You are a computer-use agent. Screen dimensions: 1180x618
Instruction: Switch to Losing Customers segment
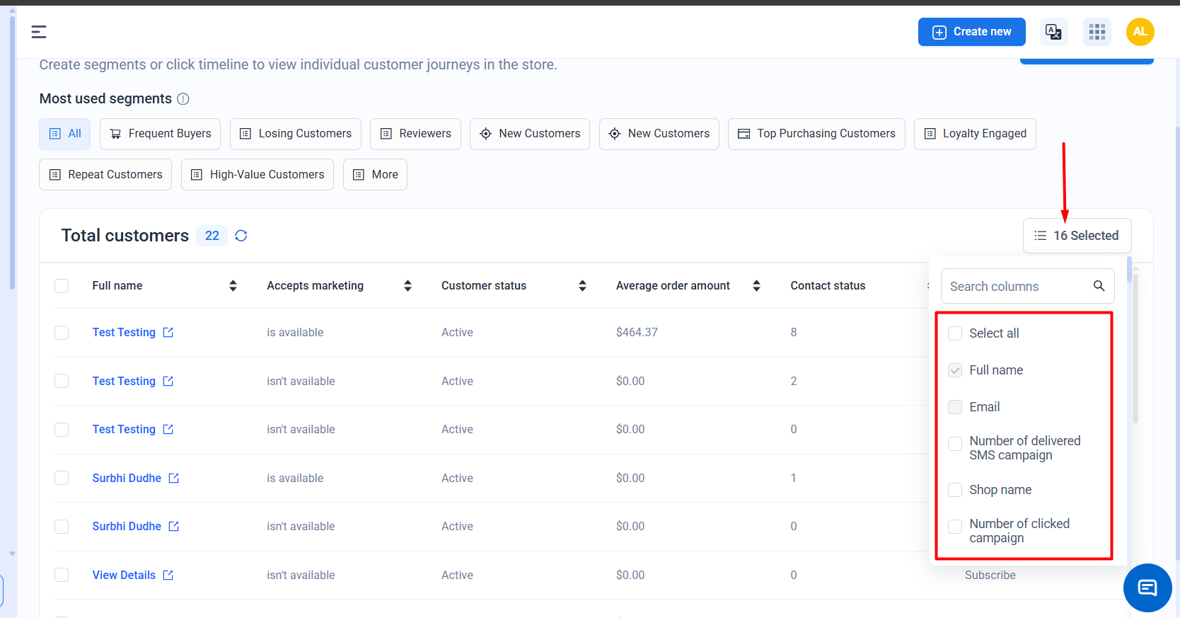click(295, 134)
